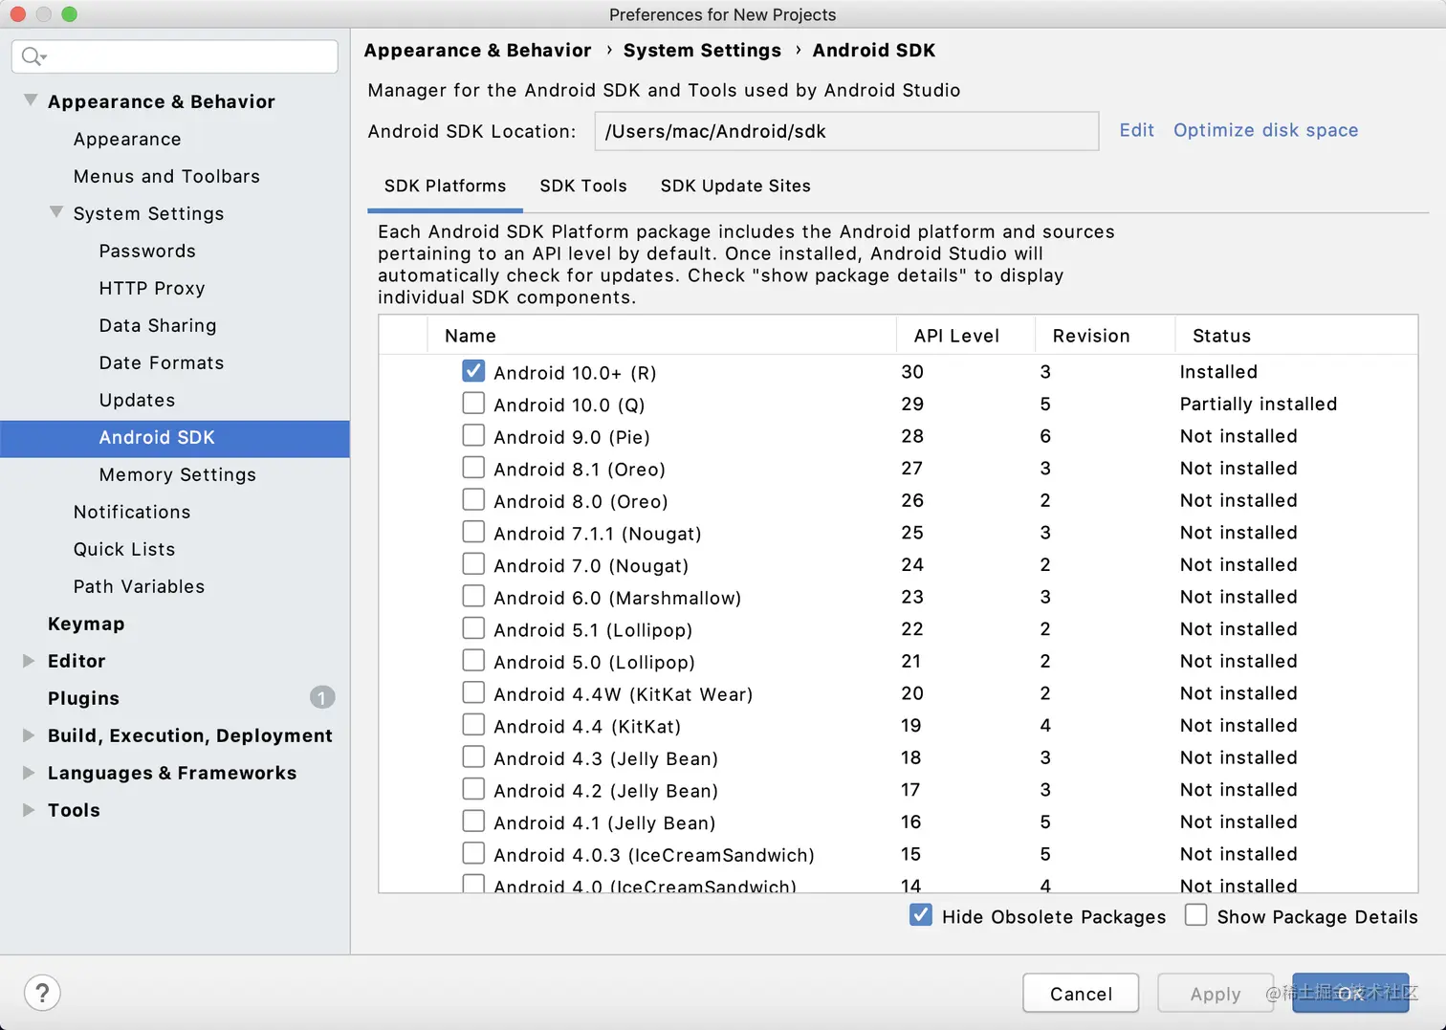Switch to SDK Platforms tab

(445, 186)
